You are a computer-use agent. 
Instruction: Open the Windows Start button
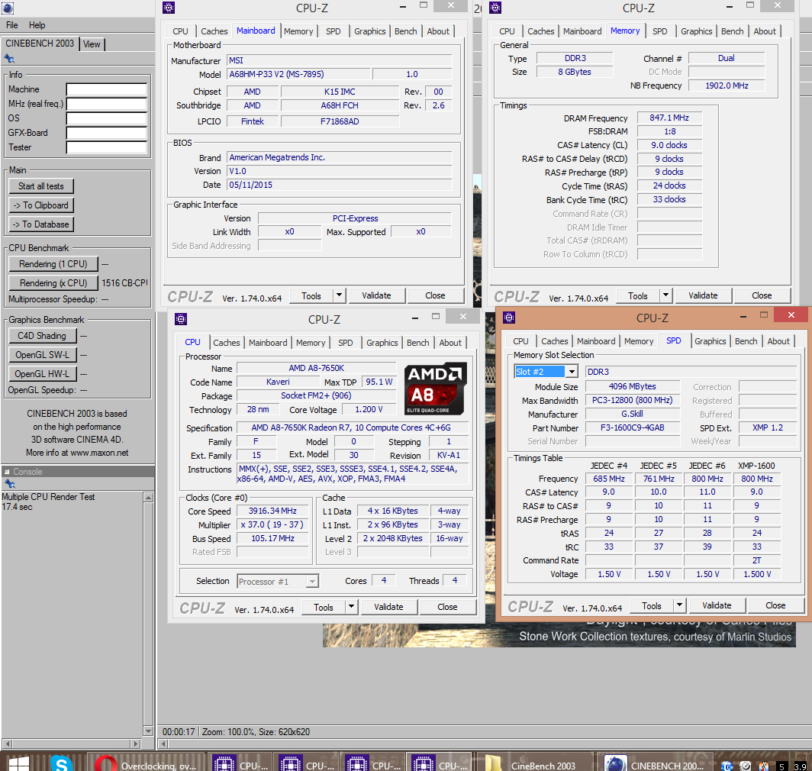18,763
